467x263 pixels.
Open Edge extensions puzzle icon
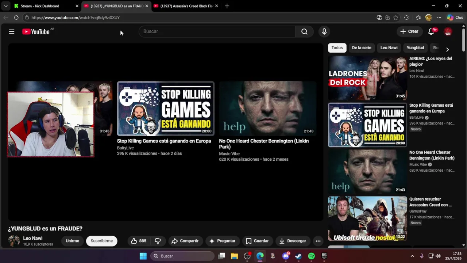click(406, 18)
